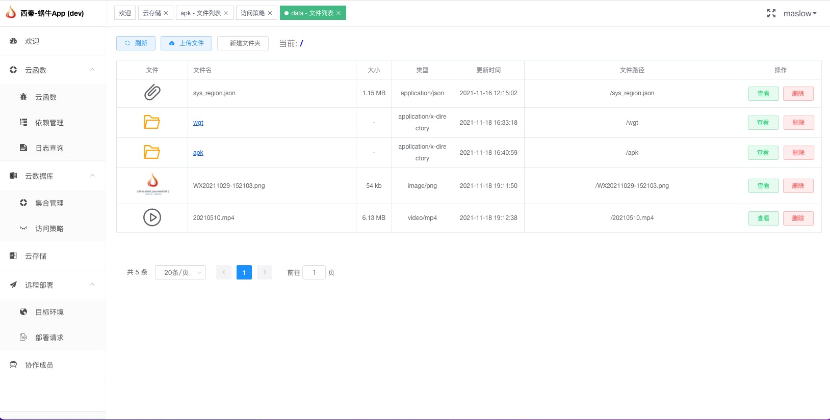
Task: Click 查看 for the wgt folder
Action: (x=763, y=123)
